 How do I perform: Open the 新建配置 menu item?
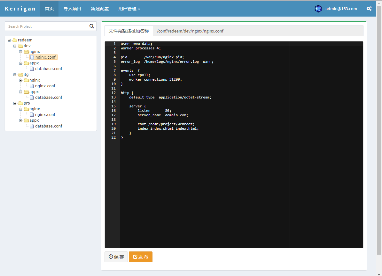[x=100, y=9]
